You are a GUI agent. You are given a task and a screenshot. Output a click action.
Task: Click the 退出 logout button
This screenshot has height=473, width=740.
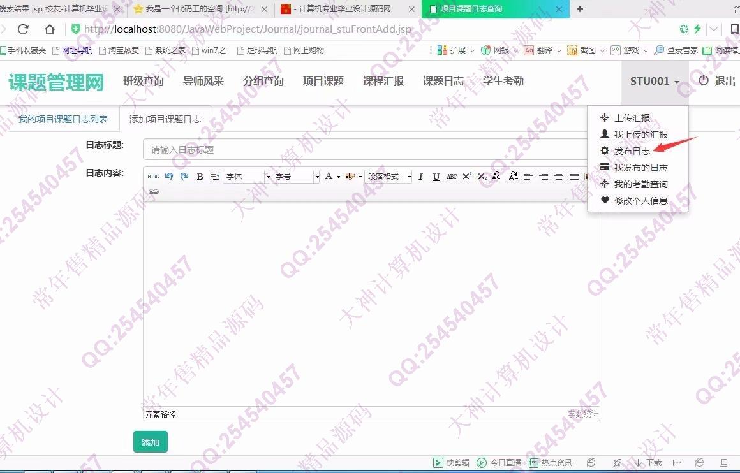(x=717, y=81)
